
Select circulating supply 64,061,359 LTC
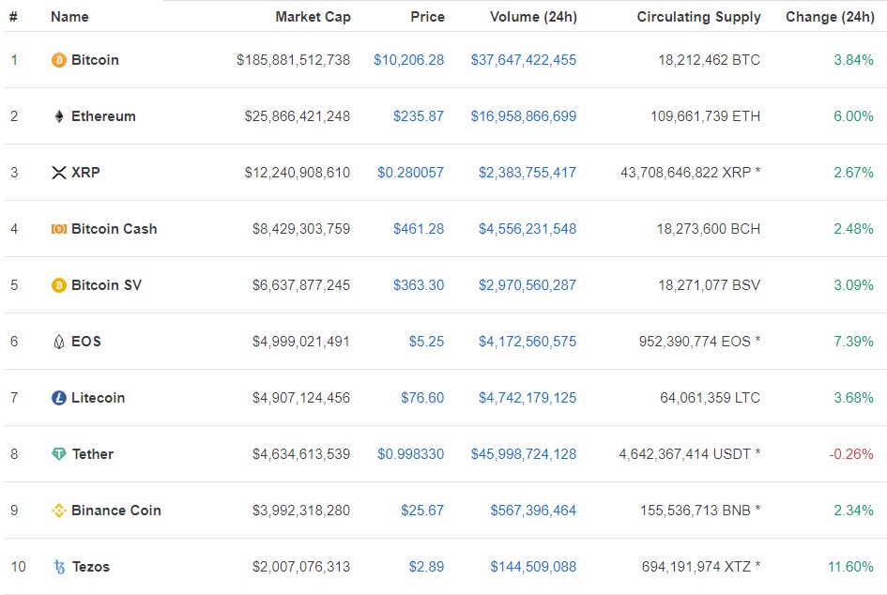coord(710,398)
